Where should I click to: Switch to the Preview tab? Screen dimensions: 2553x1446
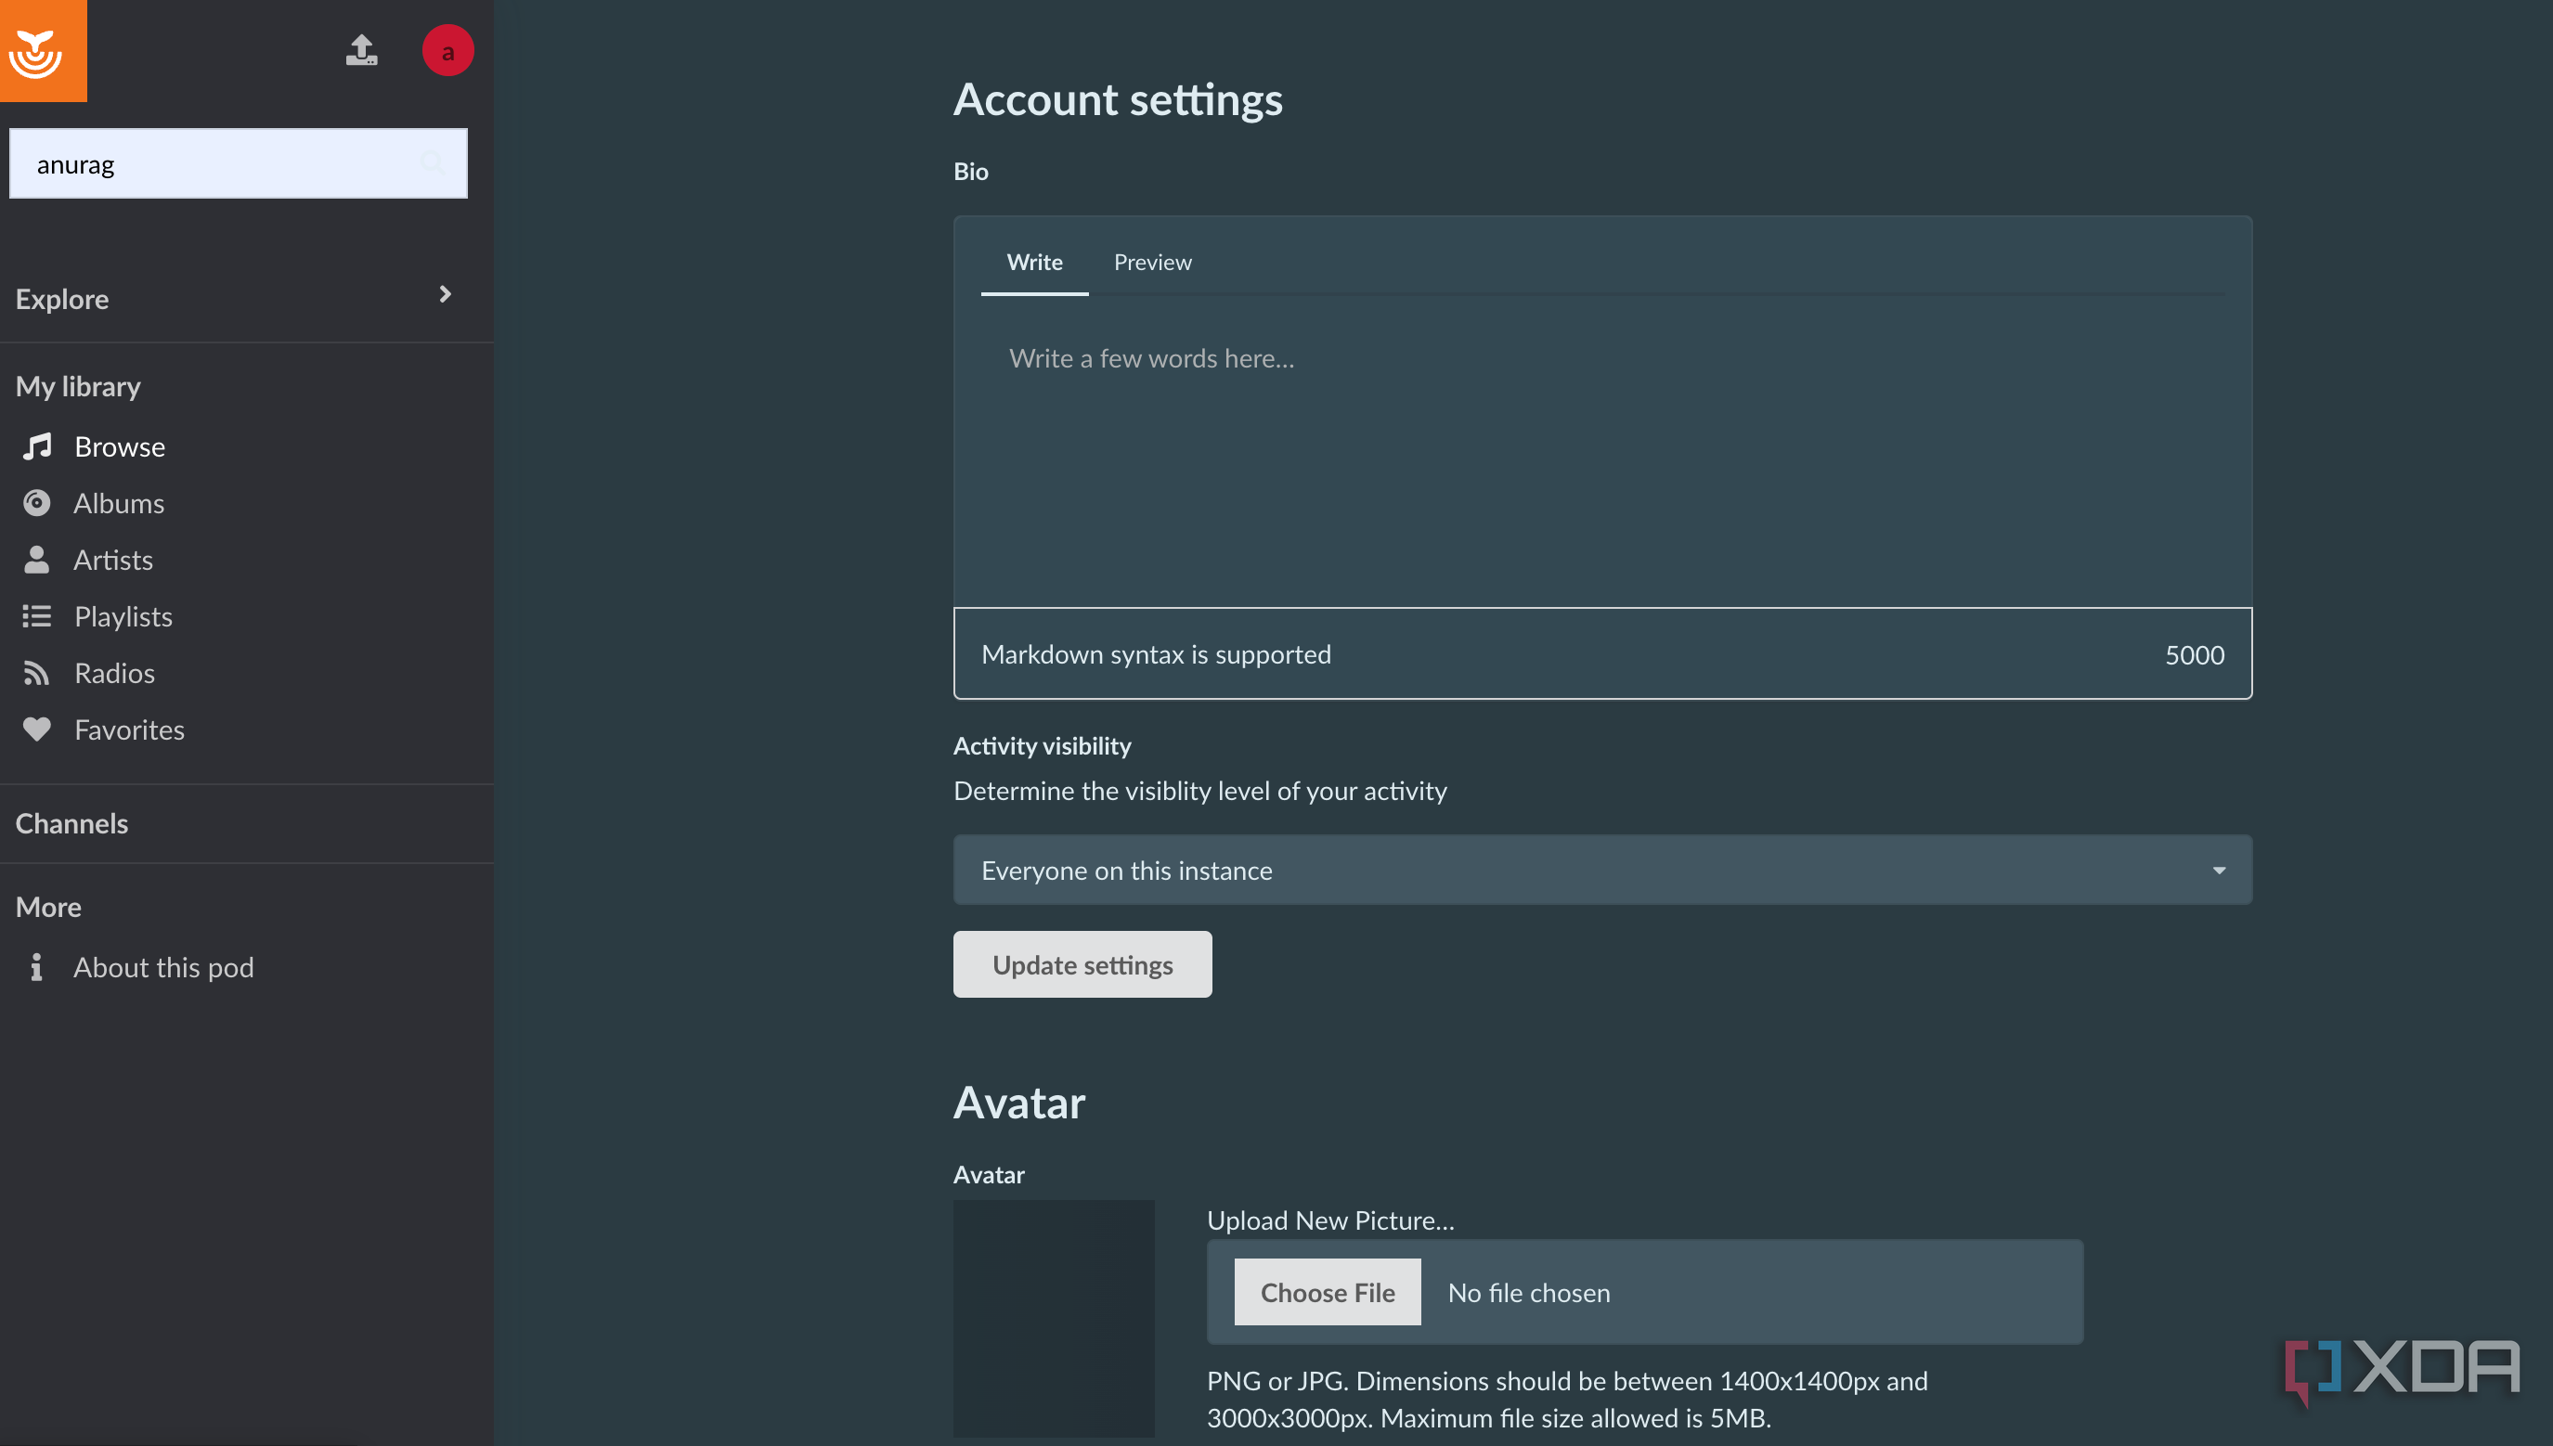tap(1152, 262)
